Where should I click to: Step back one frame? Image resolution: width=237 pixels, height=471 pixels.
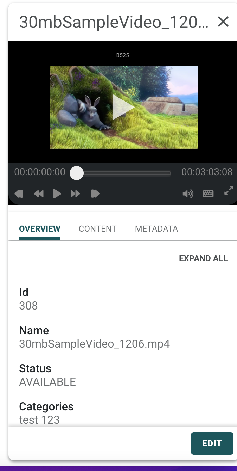19,194
